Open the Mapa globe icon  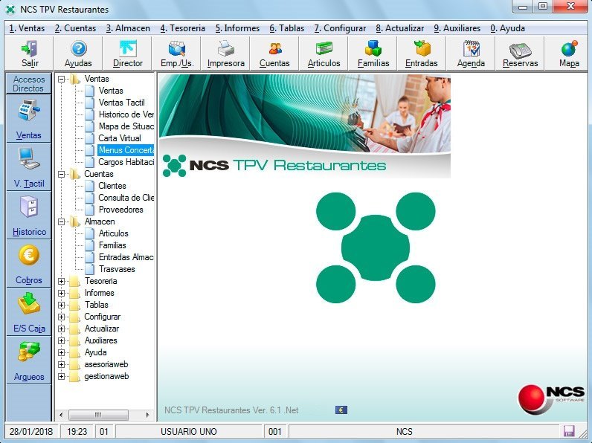569,54
